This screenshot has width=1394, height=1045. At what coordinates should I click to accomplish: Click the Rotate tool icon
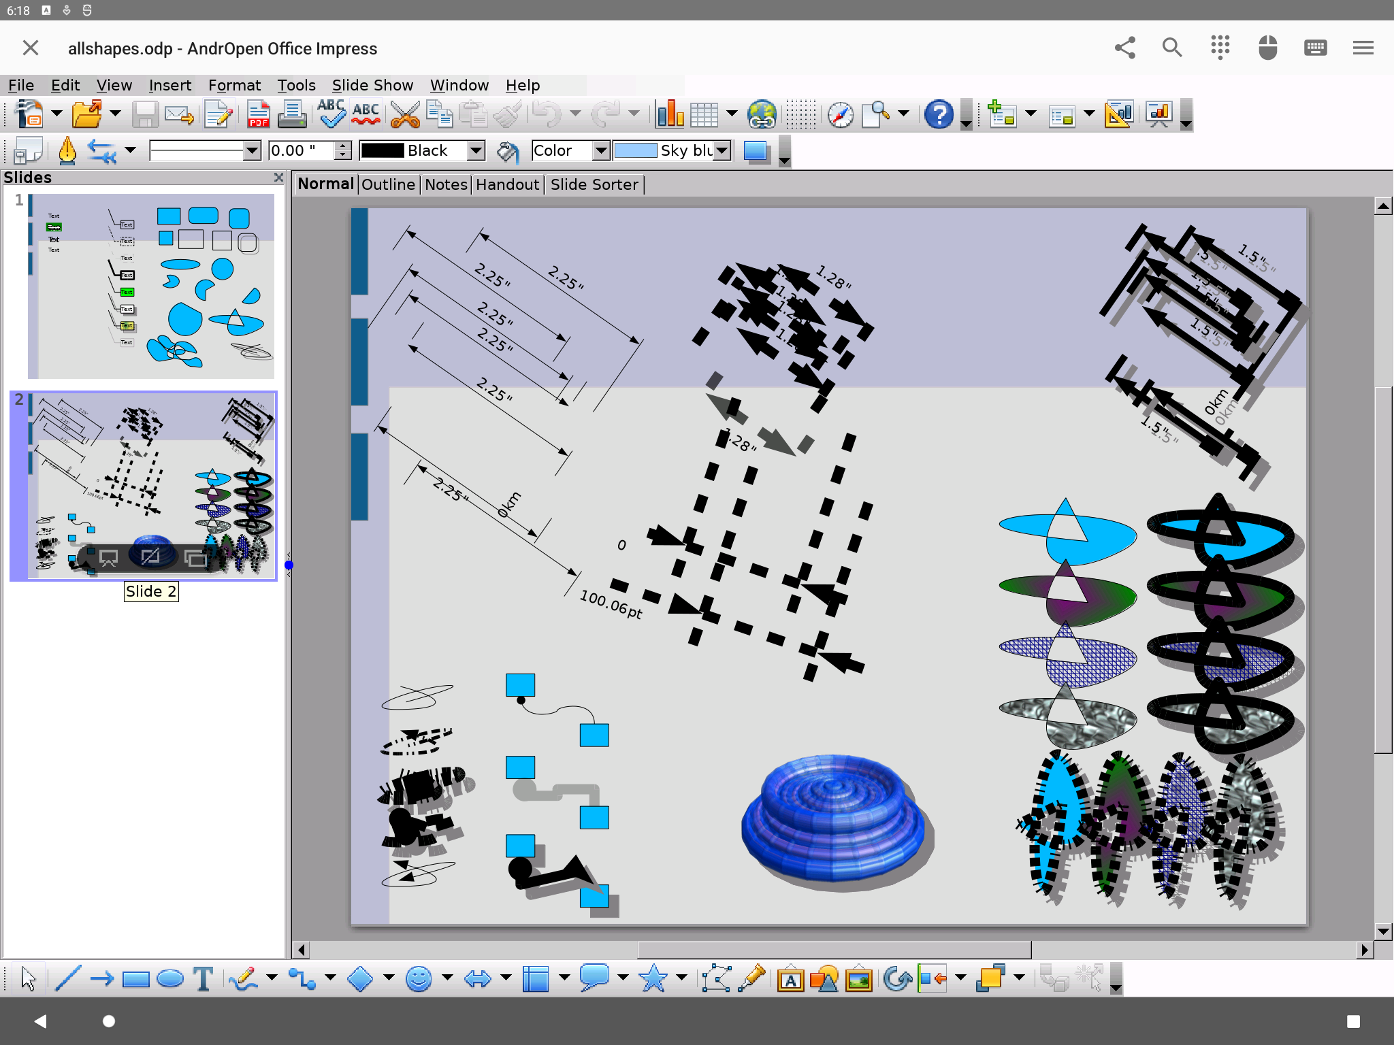pyautogui.click(x=898, y=979)
